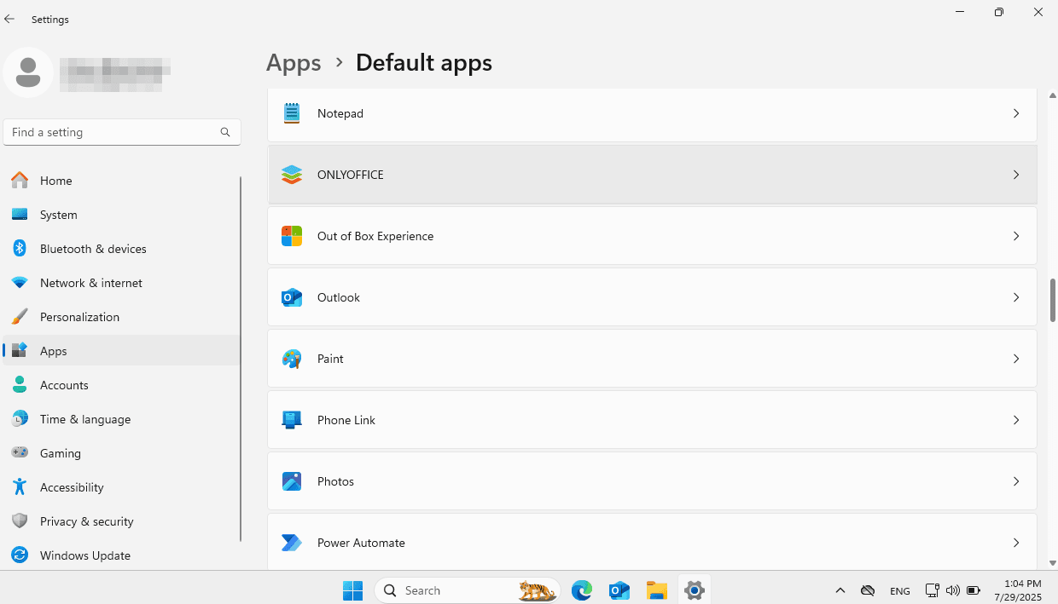This screenshot has width=1058, height=604.
Task: Open System settings in sidebar
Action: click(121, 215)
